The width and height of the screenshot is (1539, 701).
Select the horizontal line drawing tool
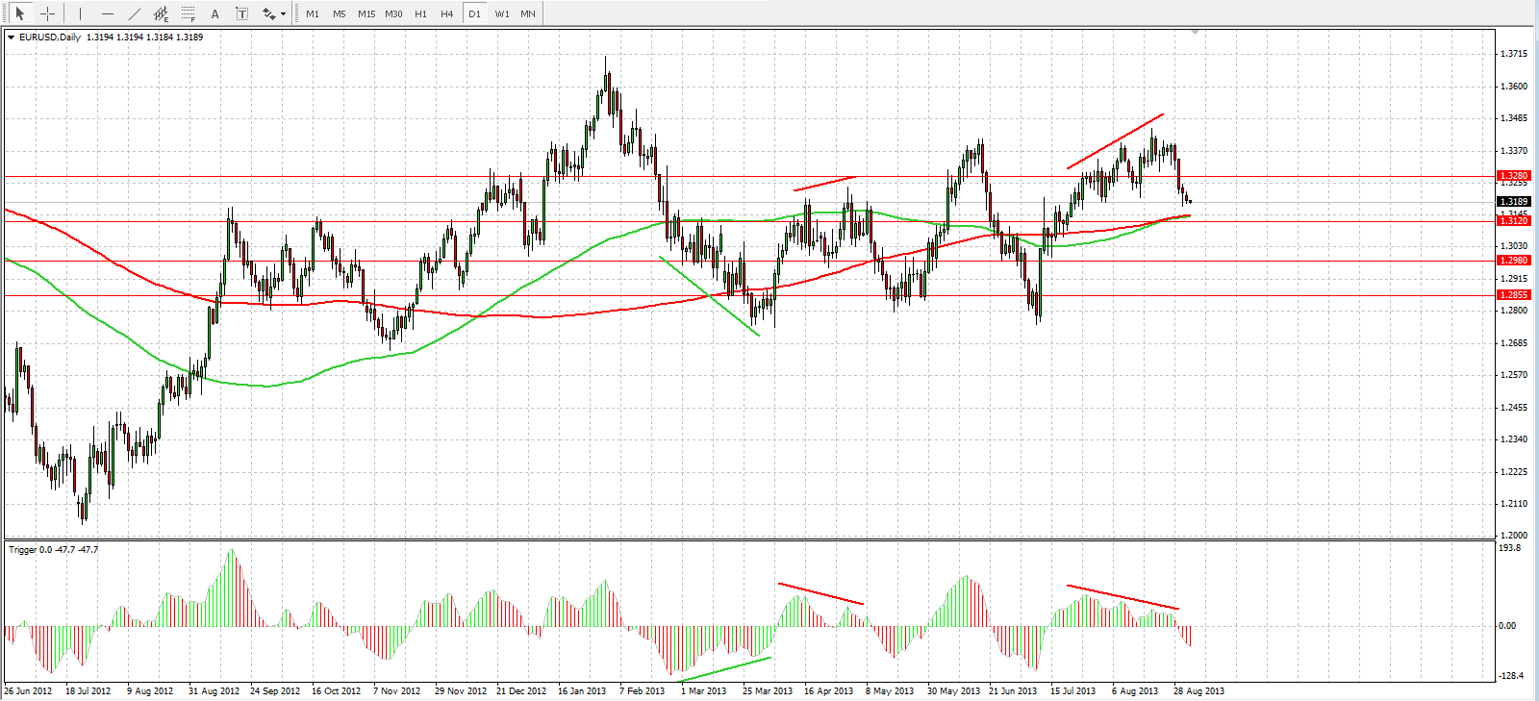click(x=107, y=13)
